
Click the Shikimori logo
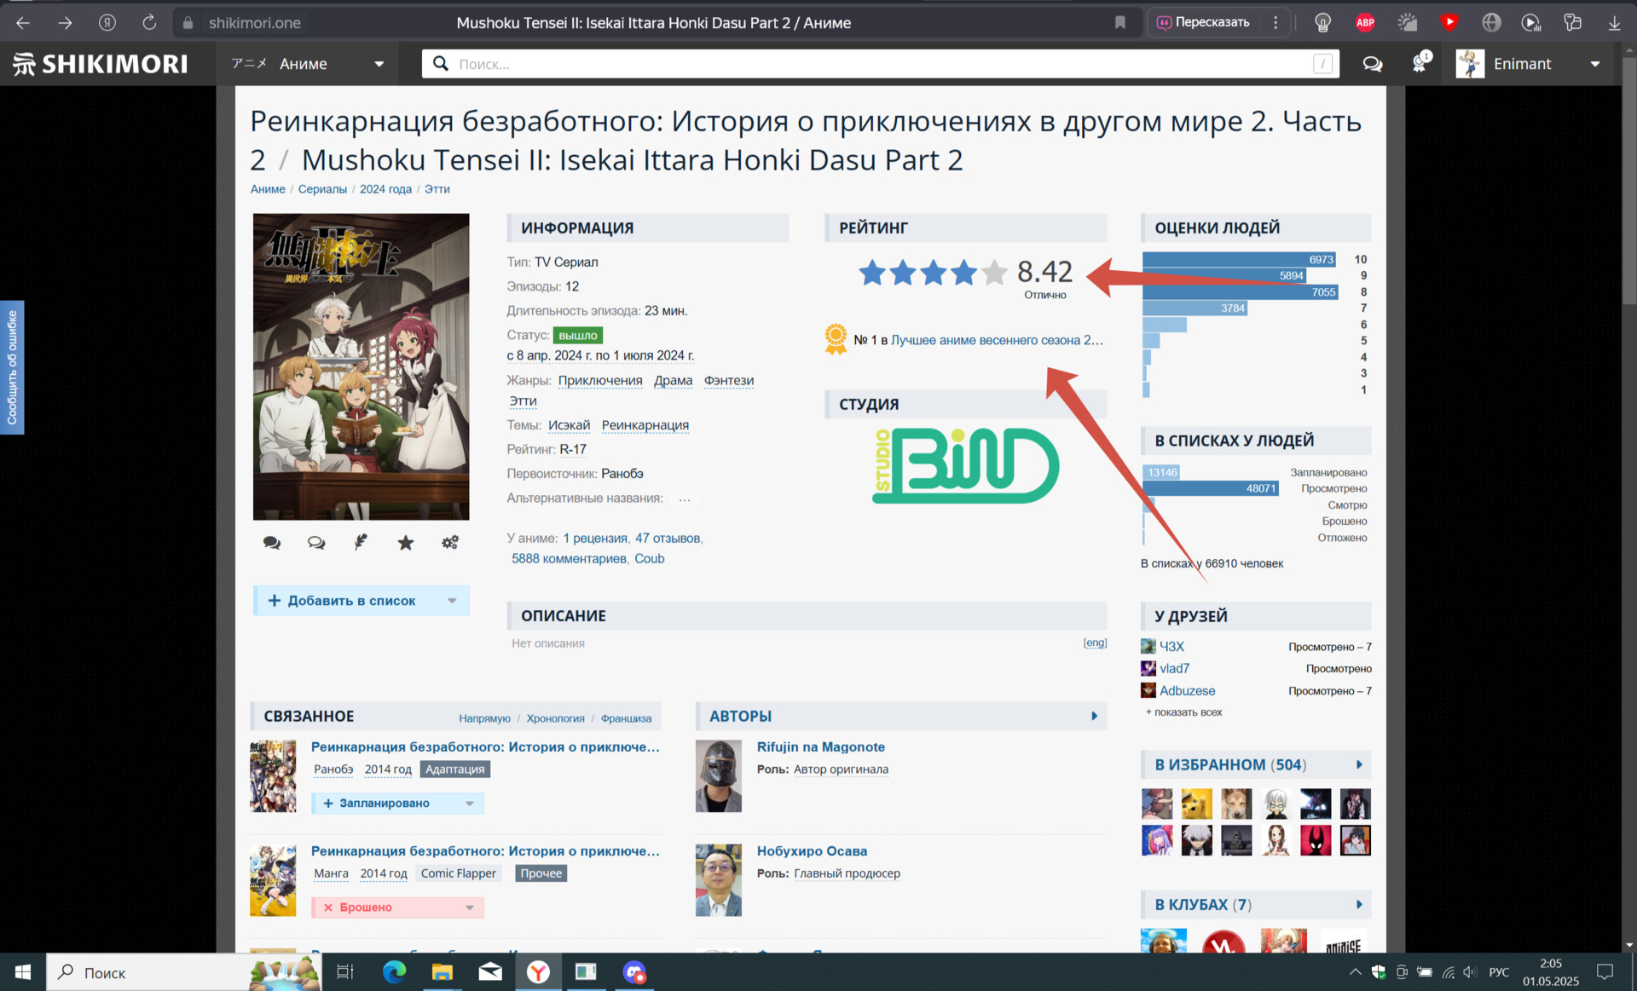point(101,64)
